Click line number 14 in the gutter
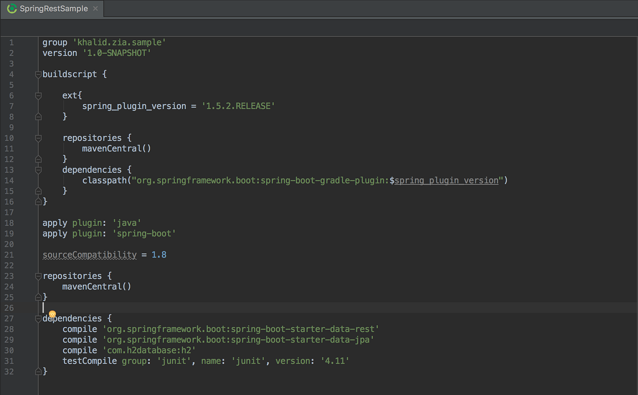Viewport: 638px width, 395px height. 10,180
